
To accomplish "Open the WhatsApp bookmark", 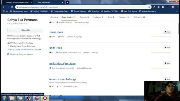I will point(94,11).
